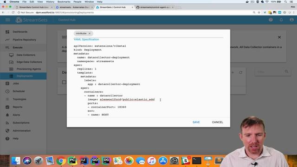Open notifications bell icon
Image resolution: width=297 pixels, height=167 pixels.
click(281, 19)
